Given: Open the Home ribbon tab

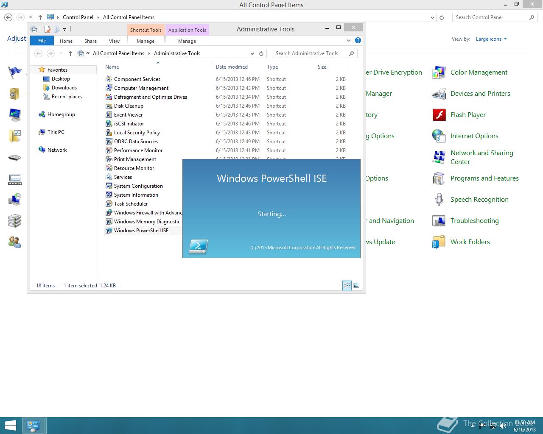Looking at the screenshot, I should pyautogui.click(x=66, y=41).
